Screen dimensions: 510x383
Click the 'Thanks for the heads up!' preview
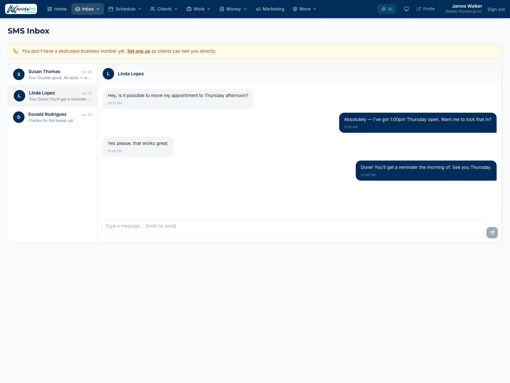51,121
